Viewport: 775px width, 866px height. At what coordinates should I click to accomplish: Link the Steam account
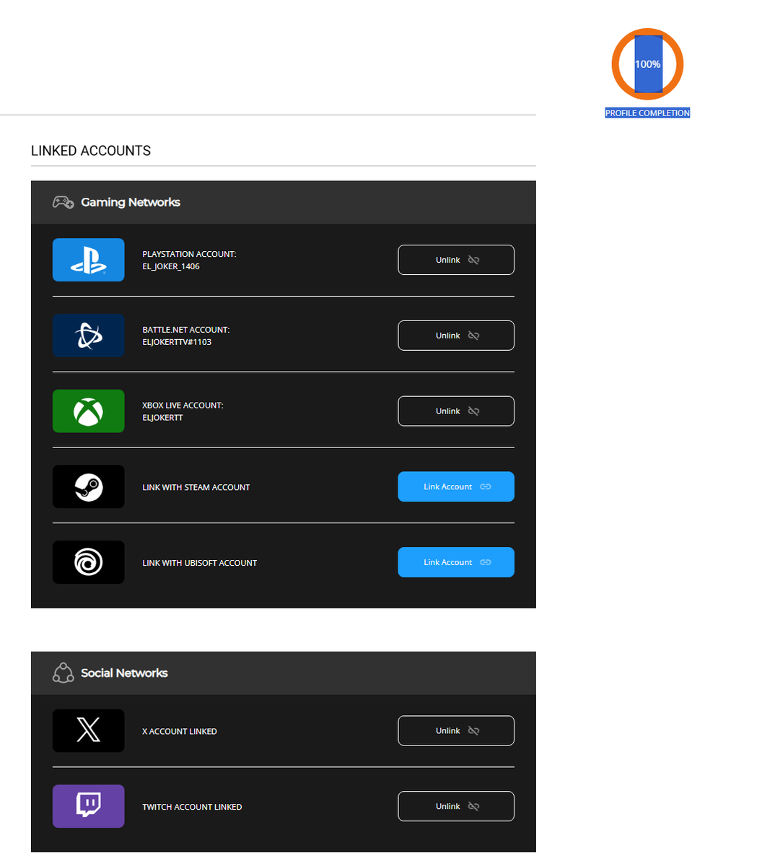tap(456, 486)
